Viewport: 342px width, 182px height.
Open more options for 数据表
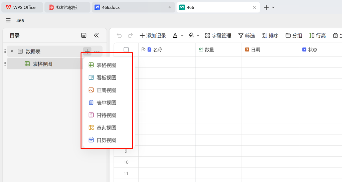[97, 51]
